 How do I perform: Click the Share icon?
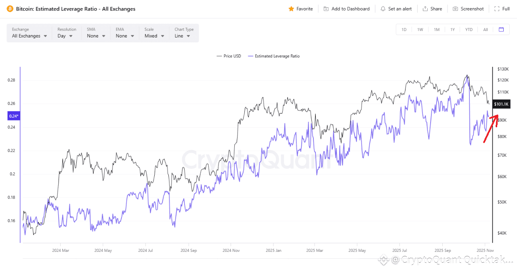point(425,9)
